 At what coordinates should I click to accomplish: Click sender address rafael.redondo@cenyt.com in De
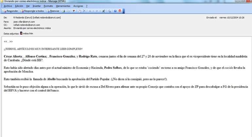coord(47,18)
